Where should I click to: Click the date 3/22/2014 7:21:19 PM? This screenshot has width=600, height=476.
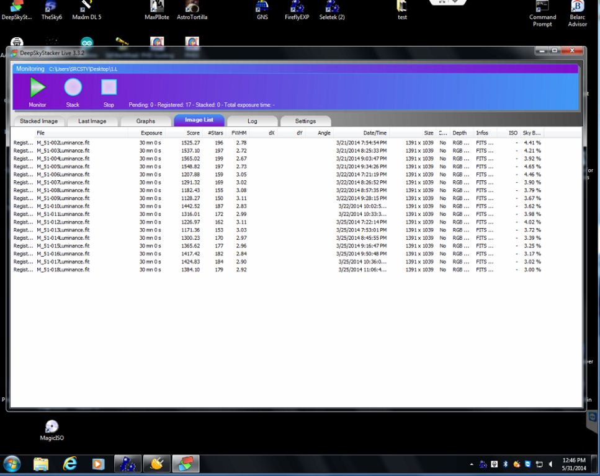[x=361, y=175]
